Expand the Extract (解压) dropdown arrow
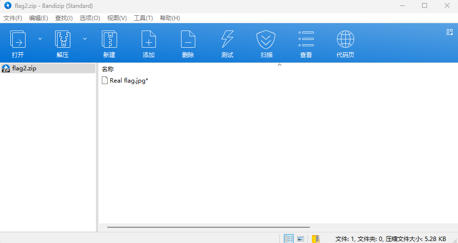Viewport: 458px width, 243px height. 85,39
